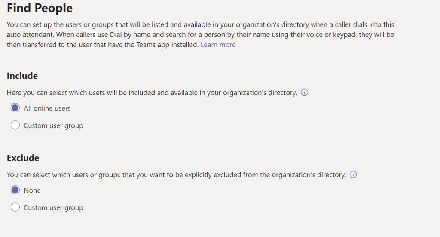
Task: Open info tooltip beside Include description
Action: 305,93
